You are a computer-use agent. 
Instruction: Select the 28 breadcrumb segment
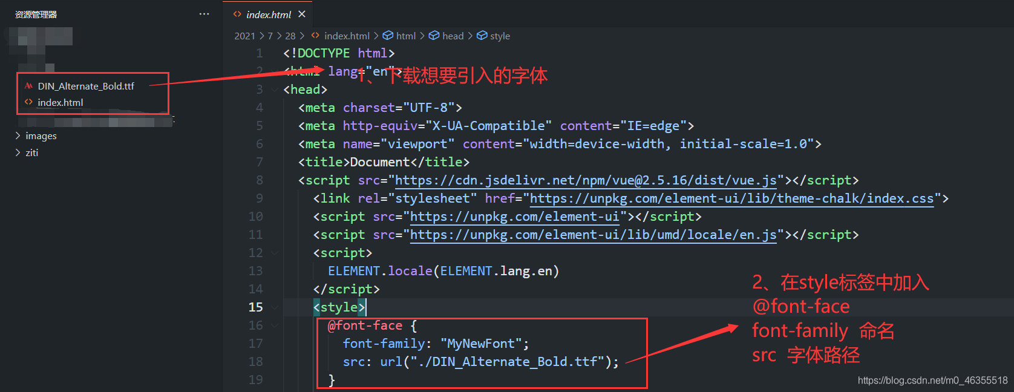(x=290, y=36)
